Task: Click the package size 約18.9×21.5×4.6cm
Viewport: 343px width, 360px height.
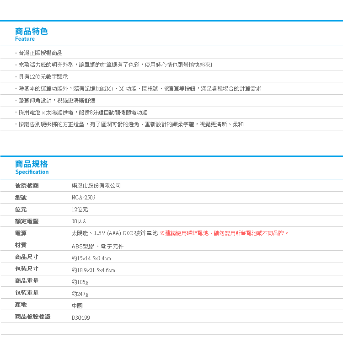Action: click(x=93, y=270)
